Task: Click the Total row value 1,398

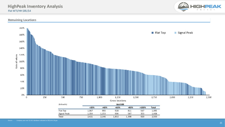Action: 129,117
